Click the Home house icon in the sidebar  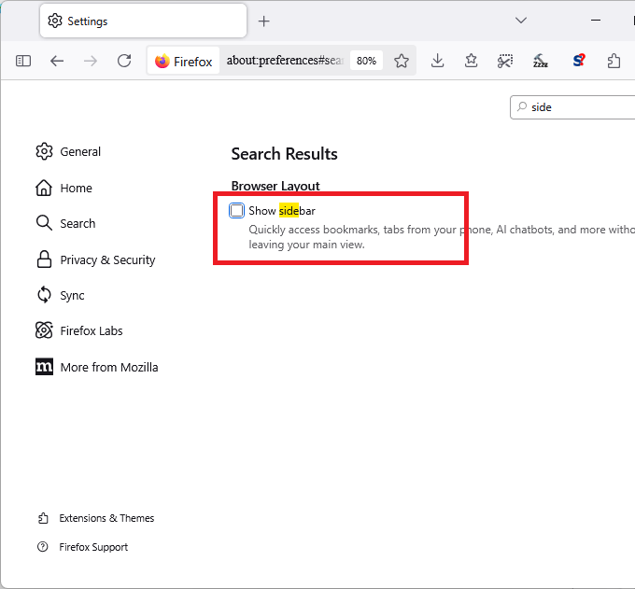point(44,188)
